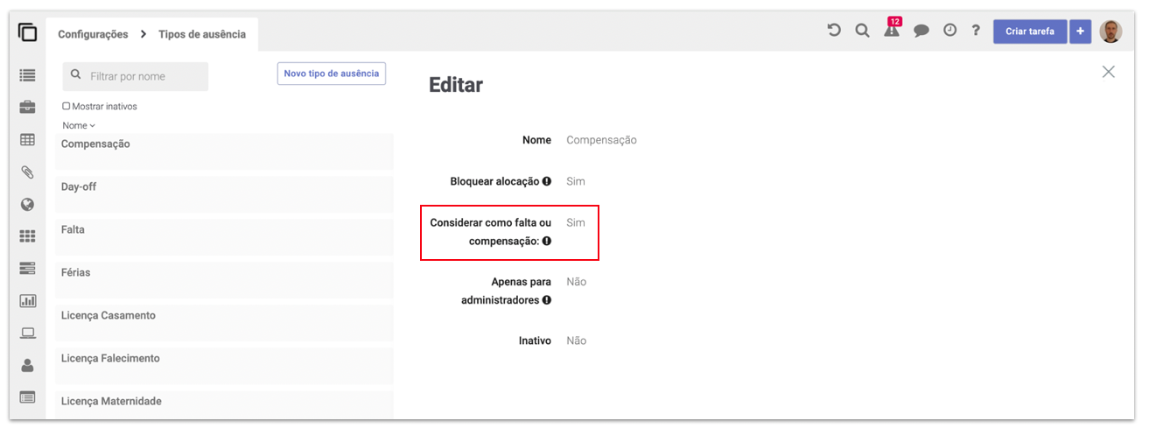
Task: Close the Editar panel
Action: pyautogui.click(x=1108, y=72)
